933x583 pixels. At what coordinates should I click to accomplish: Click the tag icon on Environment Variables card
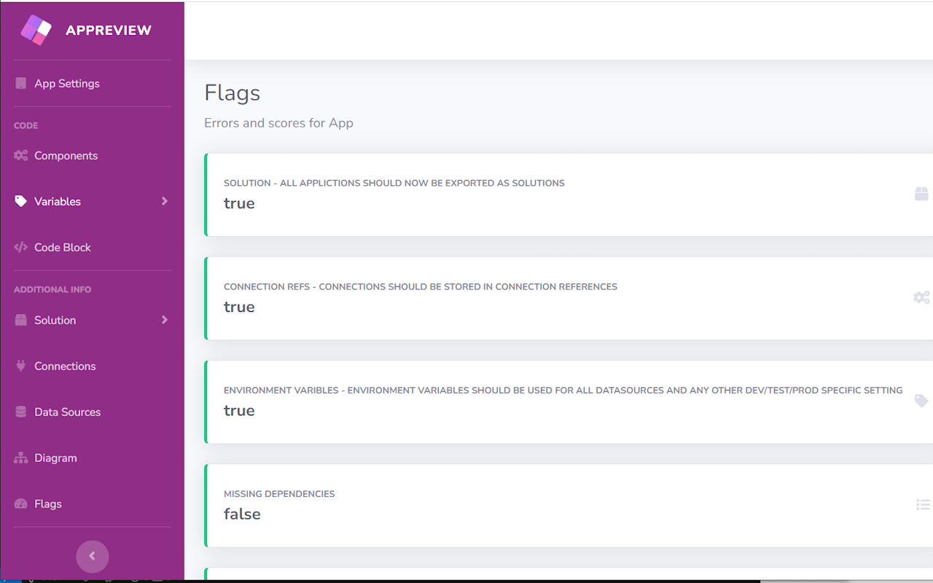click(x=921, y=401)
